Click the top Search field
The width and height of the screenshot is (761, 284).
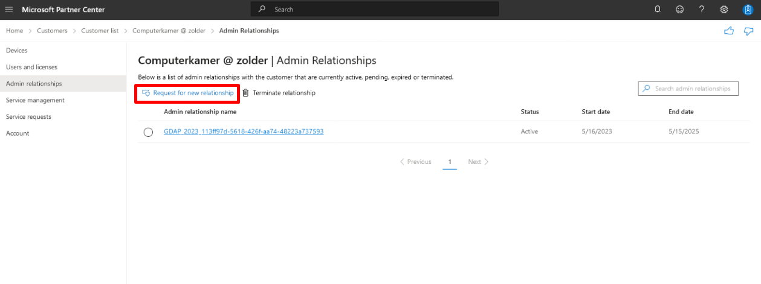[375, 10]
